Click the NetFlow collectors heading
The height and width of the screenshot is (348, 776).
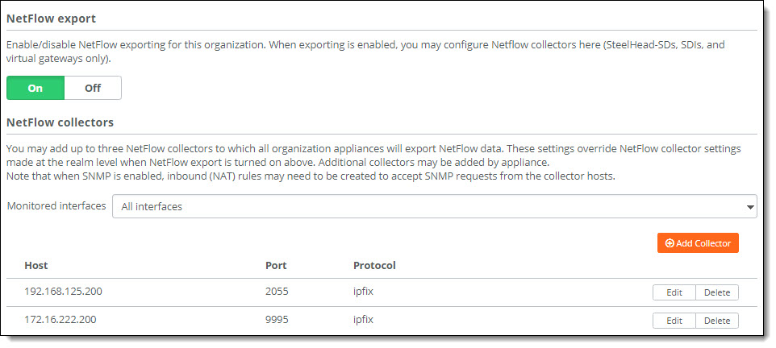pyautogui.click(x=60, y=122)
